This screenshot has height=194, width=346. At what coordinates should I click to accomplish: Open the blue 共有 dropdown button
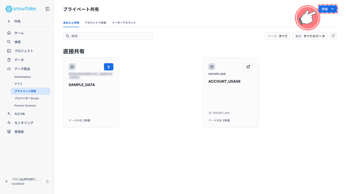pyautogui.click(x=328, y=9)
